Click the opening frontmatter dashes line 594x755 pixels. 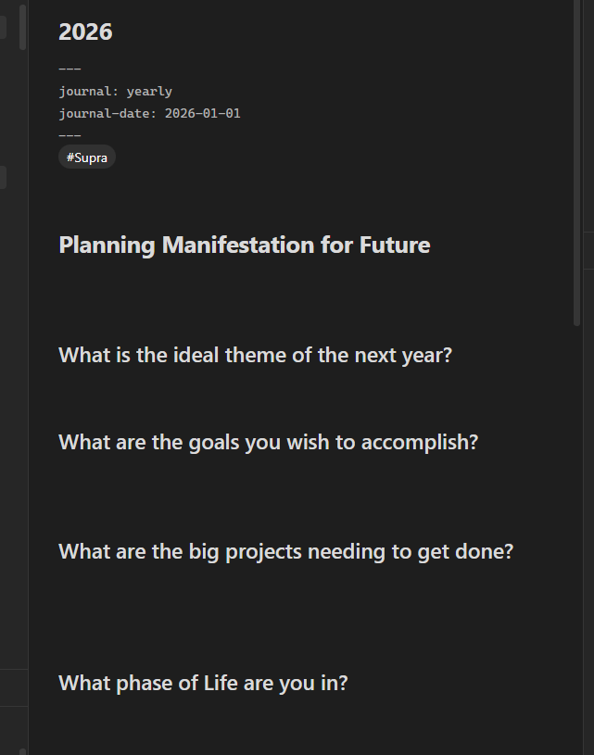pyautogui.click(x=70, y=69)
